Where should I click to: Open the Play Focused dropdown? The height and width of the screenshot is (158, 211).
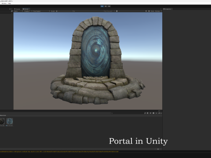[x=109, y=11]
